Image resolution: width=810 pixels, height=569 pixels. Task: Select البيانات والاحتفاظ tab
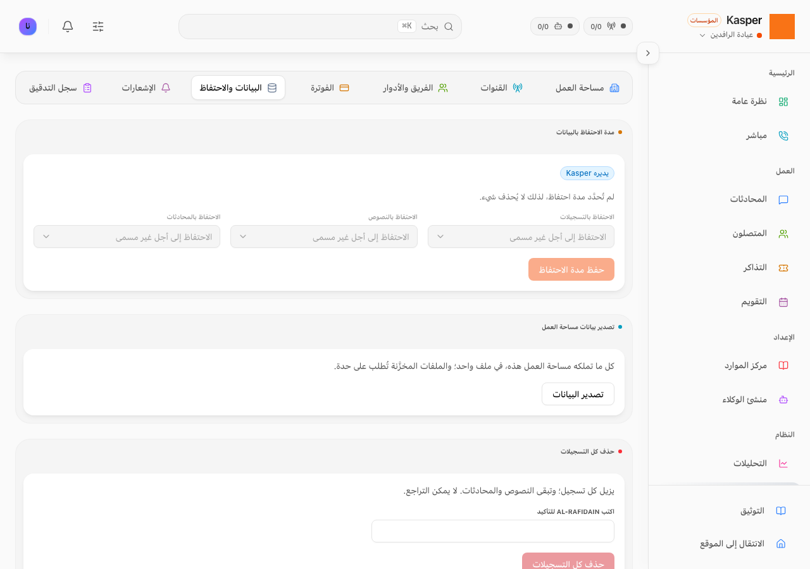tap(239, 88)
